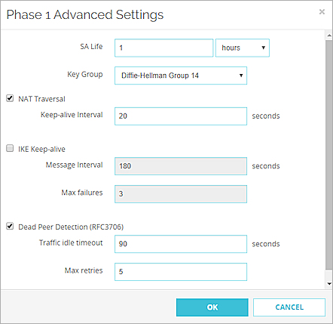Click the scrollbar down arrow

point(329,284)
